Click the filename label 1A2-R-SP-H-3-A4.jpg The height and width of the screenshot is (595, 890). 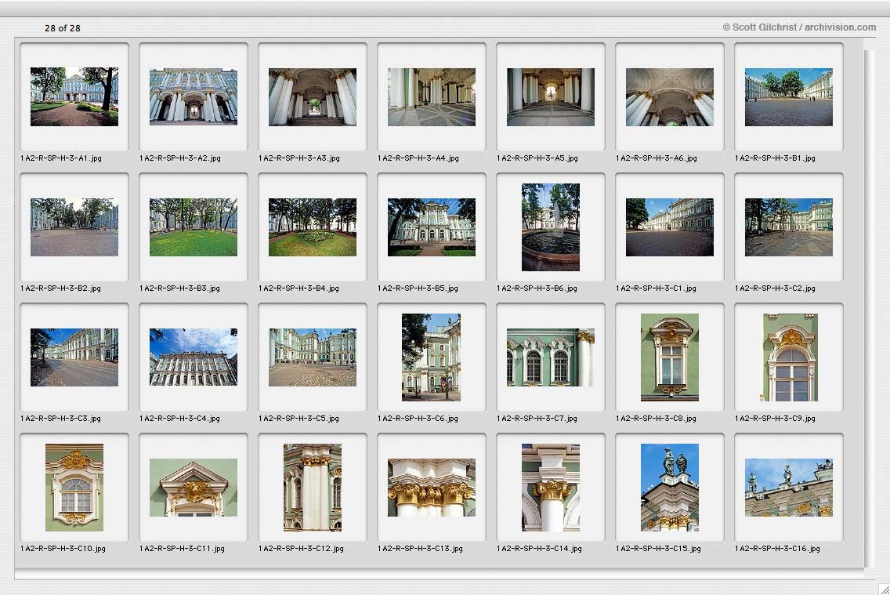[418, 158]
